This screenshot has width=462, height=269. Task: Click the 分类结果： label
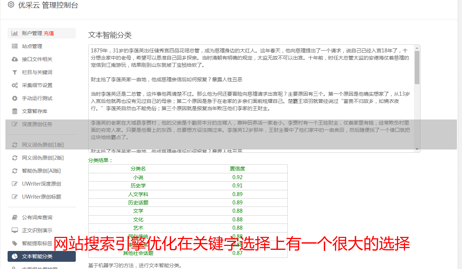click(x=101, y=160)
